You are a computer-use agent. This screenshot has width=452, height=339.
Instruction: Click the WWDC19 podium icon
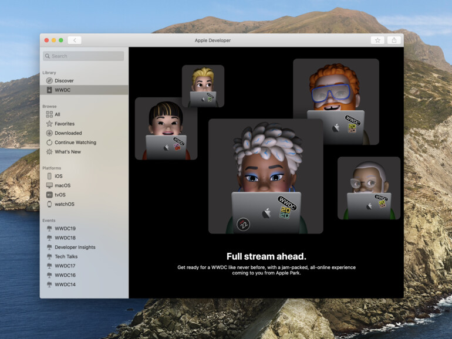click(49, 228)
